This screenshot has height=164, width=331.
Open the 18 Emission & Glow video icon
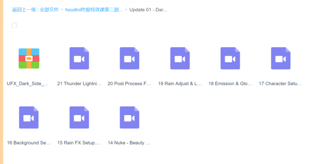pos(230,58)
